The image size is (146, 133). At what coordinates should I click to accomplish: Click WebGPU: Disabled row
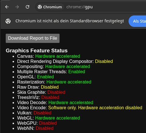[x=37, y=123]
